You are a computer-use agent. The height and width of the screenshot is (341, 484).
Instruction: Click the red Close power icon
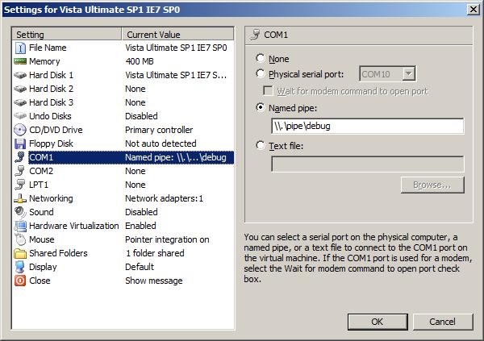coord(20,281)
